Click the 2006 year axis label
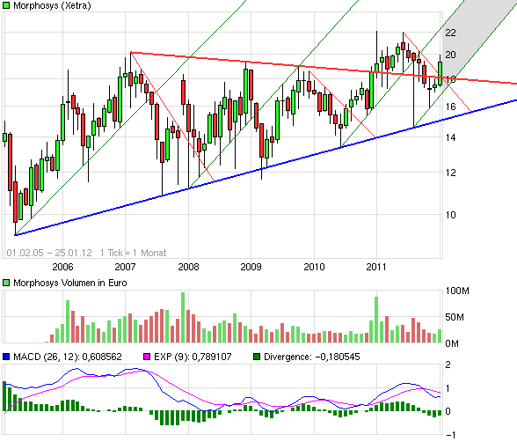517x442 pixels. pyautogui.click(x=62, y=267)
